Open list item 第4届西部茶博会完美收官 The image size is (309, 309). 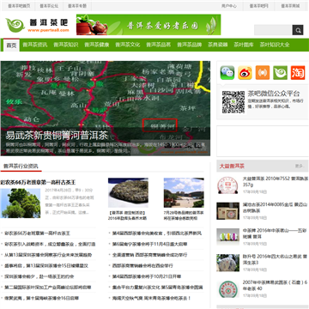click(157, 233)
